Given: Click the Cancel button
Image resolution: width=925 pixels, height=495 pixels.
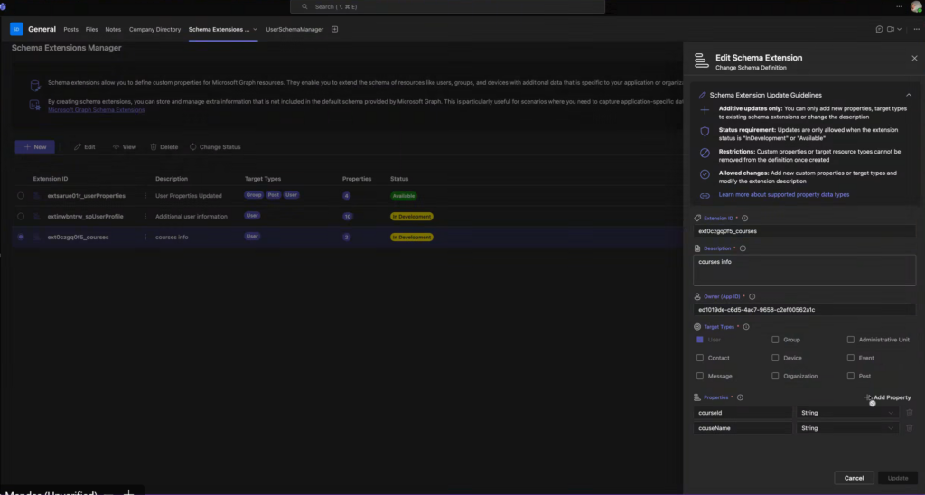Looking at the screenshot, I should 854,478.
